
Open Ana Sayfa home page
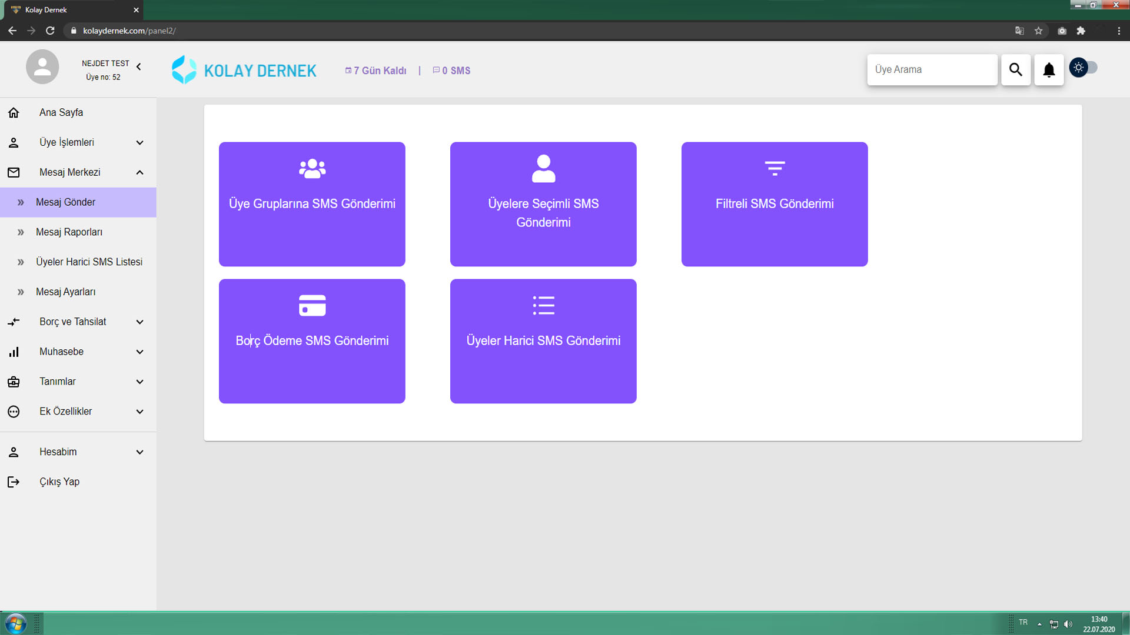point(61,112)
